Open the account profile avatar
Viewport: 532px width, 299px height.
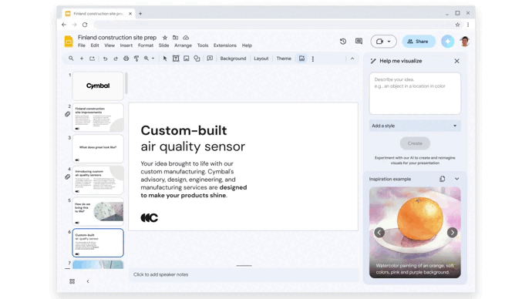point(465,42)
